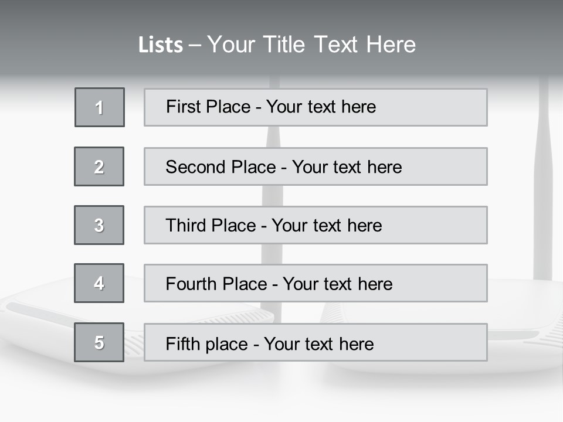Click the bold "Lists" word in title

coord(160,45)
